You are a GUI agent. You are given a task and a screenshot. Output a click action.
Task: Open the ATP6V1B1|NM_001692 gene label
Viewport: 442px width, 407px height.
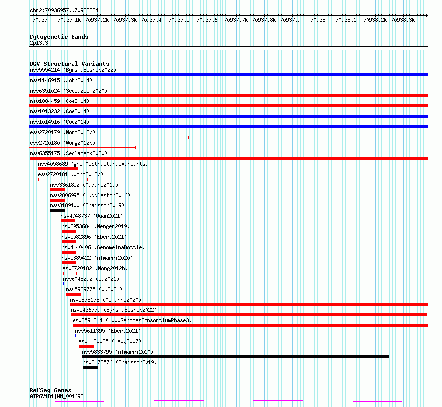point(57,396)
